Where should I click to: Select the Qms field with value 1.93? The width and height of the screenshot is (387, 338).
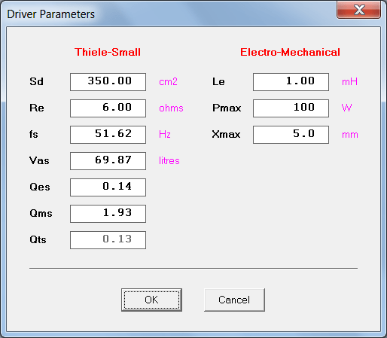coord(108,214)
